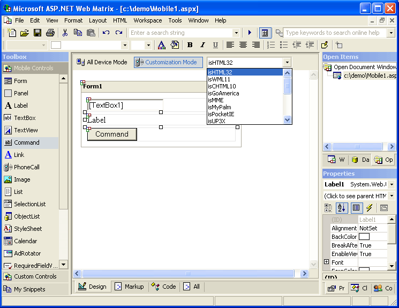Open the Custom Controls toolbox section

point(35,276)
